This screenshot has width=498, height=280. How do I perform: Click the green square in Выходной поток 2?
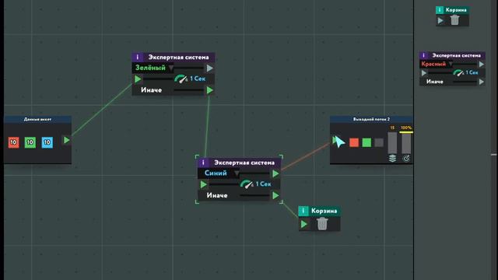click(x=366, y=142)
